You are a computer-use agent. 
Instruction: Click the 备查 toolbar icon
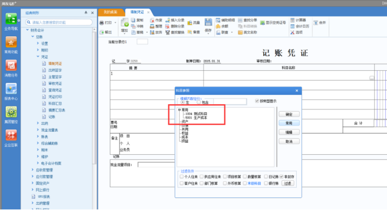point(190,32)
